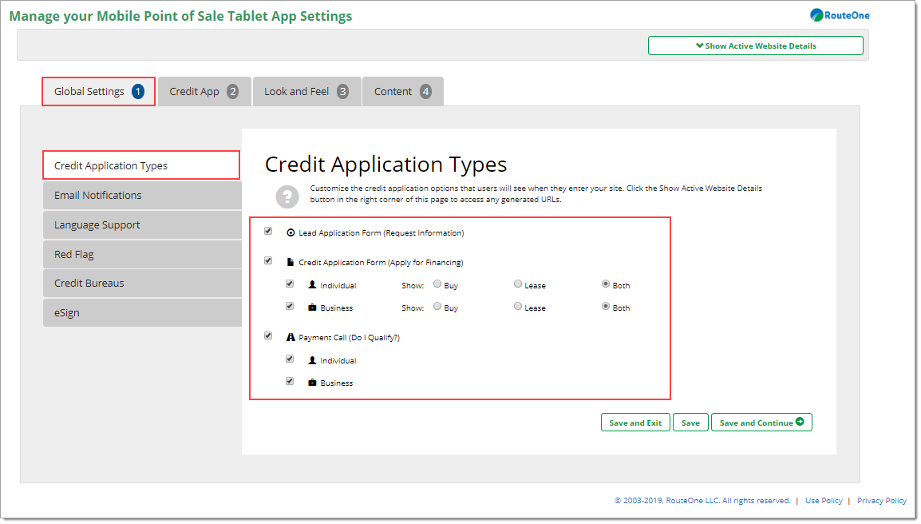Switch to the Look and Feel tab

pos(306,92)
